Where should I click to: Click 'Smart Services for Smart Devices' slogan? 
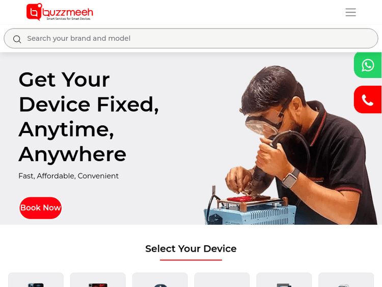[68, 19]
